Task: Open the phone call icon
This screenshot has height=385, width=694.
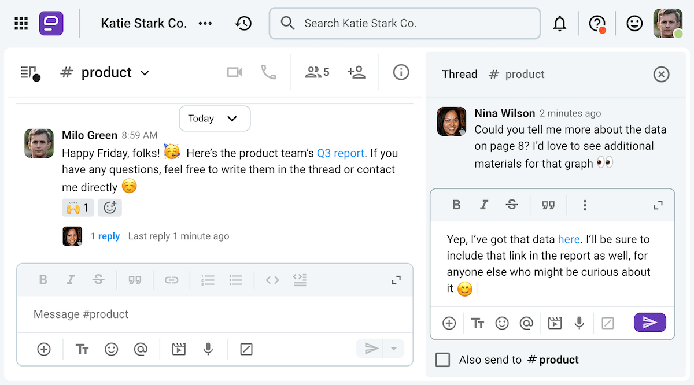Action: click(x=268, y=72)
